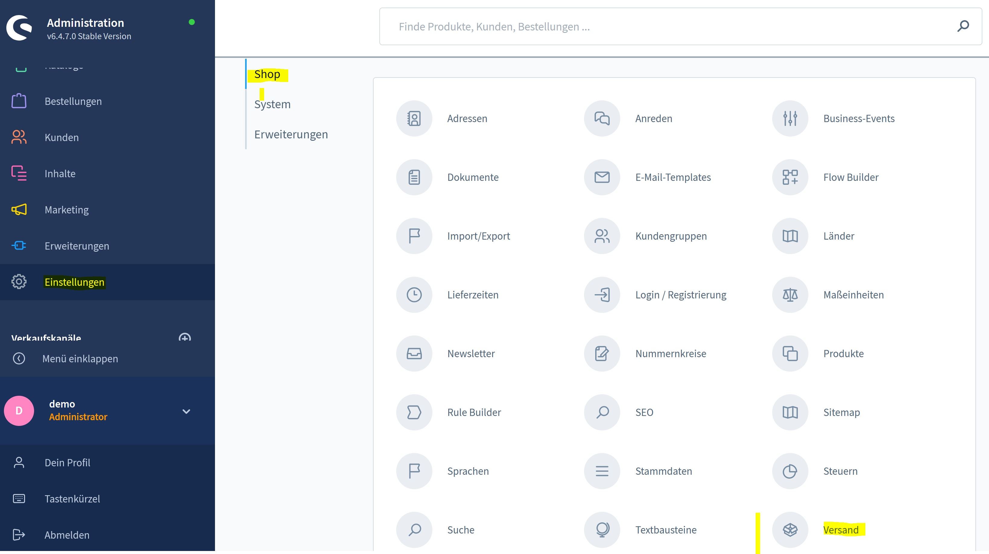Open Inhalte in the sidebar
This screenshot has width=989, height=554.
108,173
